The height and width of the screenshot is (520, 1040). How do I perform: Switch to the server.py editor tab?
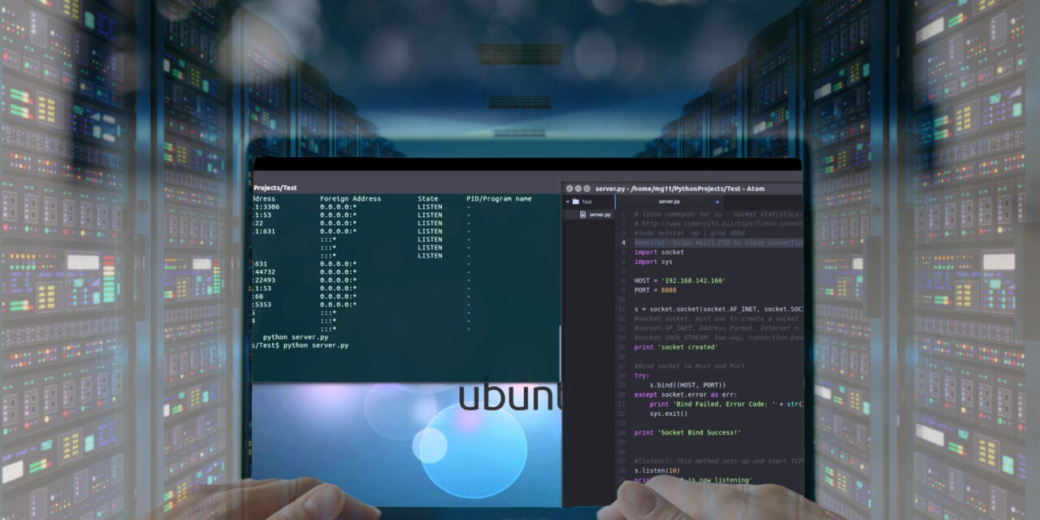tap(669, 201)
